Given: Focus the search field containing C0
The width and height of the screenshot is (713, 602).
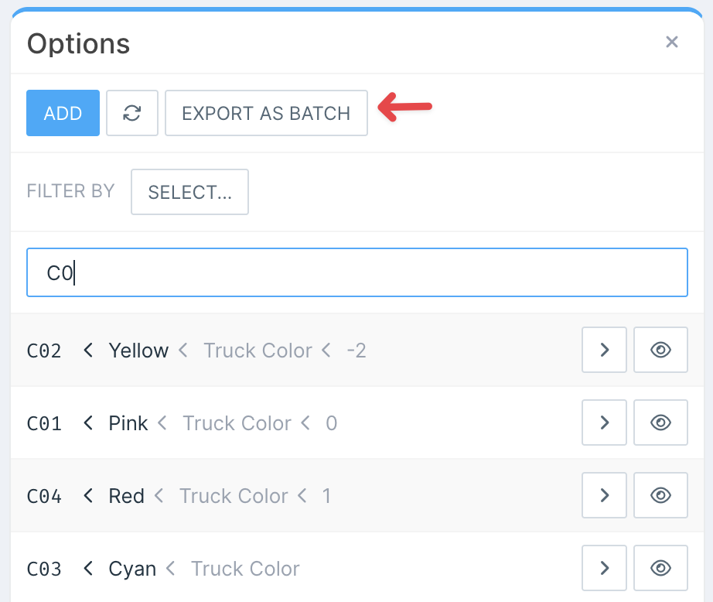Looking at the screenshot, I should tap(356, 272).
